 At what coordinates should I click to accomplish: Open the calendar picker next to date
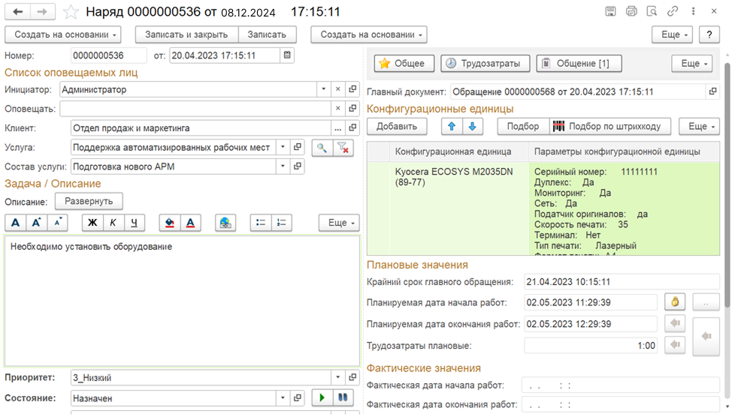pyautogui.click(x=286, y=55)
